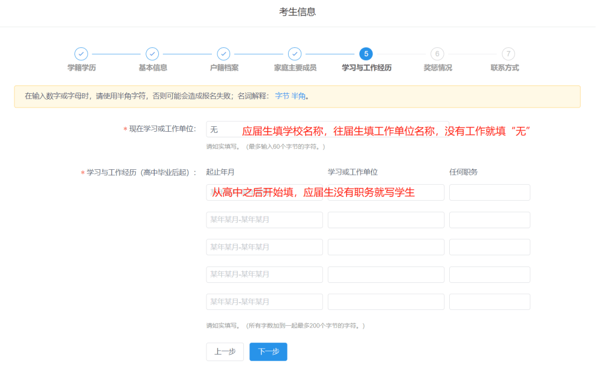Screen dimensions: 596x365
Task: Focus fifth row 起止年月 date field
Action: click(264, 302)
